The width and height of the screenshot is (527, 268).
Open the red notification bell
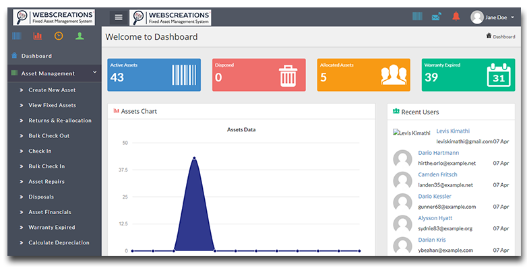(456, 16)
